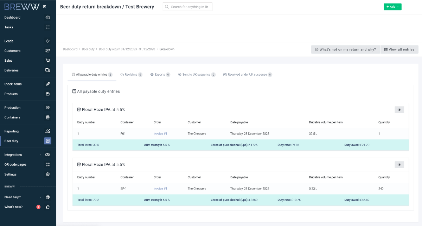Open the green Add dropdown
422x226 pixels.
tap(392, 7)
